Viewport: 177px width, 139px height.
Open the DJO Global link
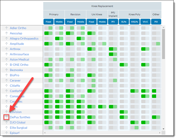[x=18, y=122]
